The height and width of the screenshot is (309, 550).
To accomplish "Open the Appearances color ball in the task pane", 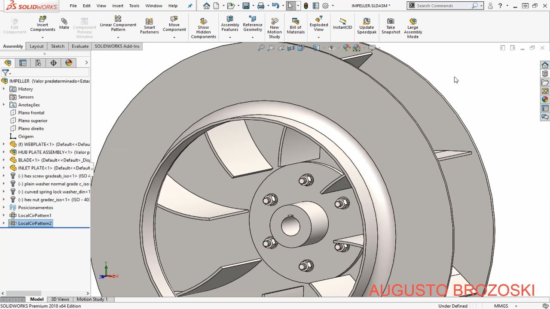I will click(545, 99).
